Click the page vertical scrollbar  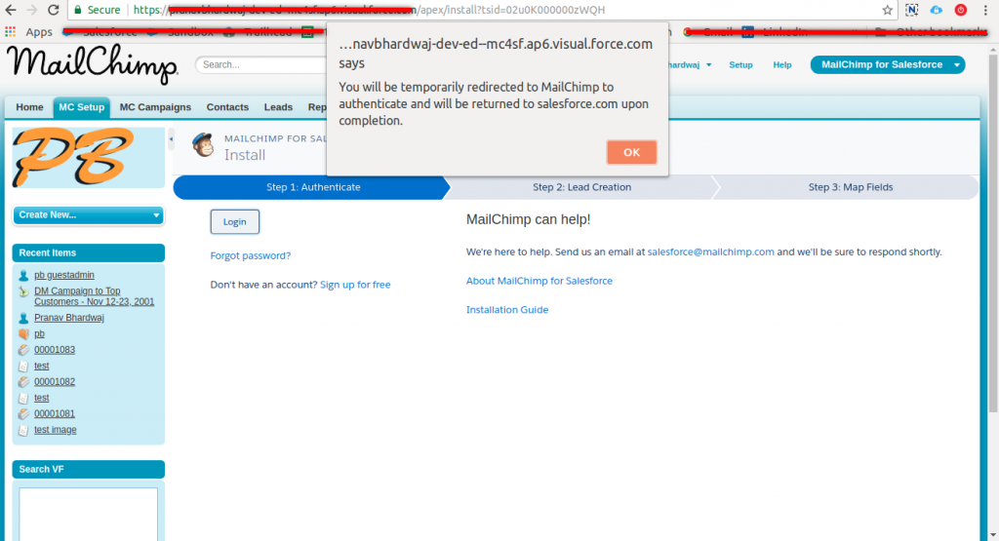click(992, 232)
